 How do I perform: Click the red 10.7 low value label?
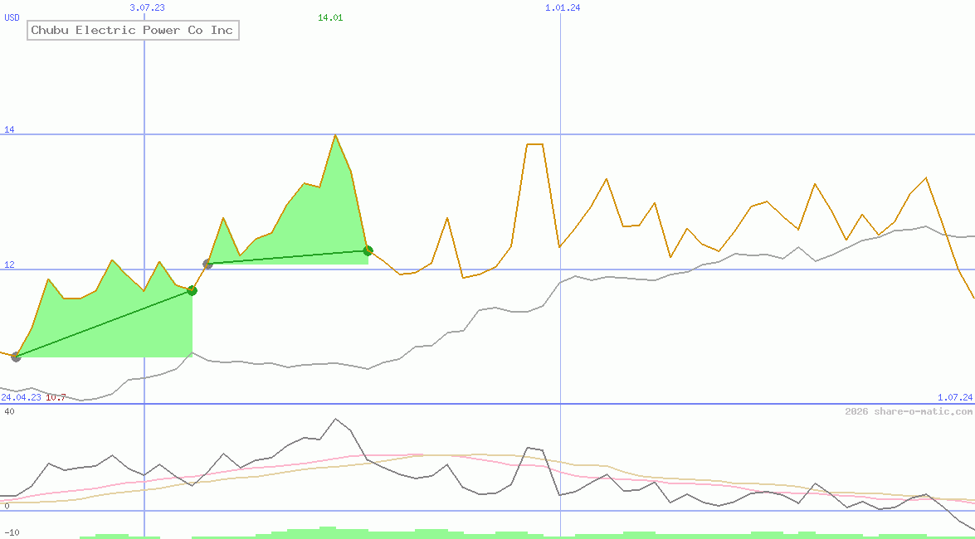[x=56, y=397]
